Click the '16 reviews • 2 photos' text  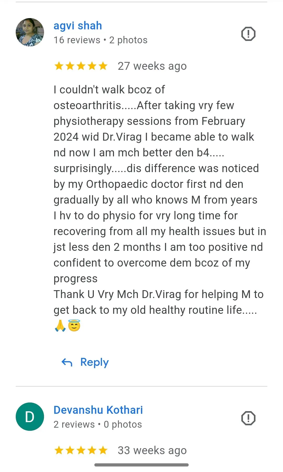pyautogui.click(x=101, y=40)
